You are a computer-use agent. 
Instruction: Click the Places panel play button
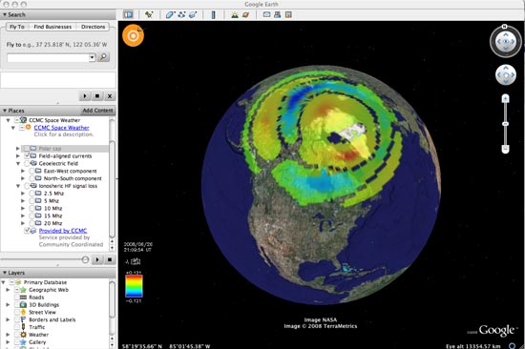tap(97, 259)
